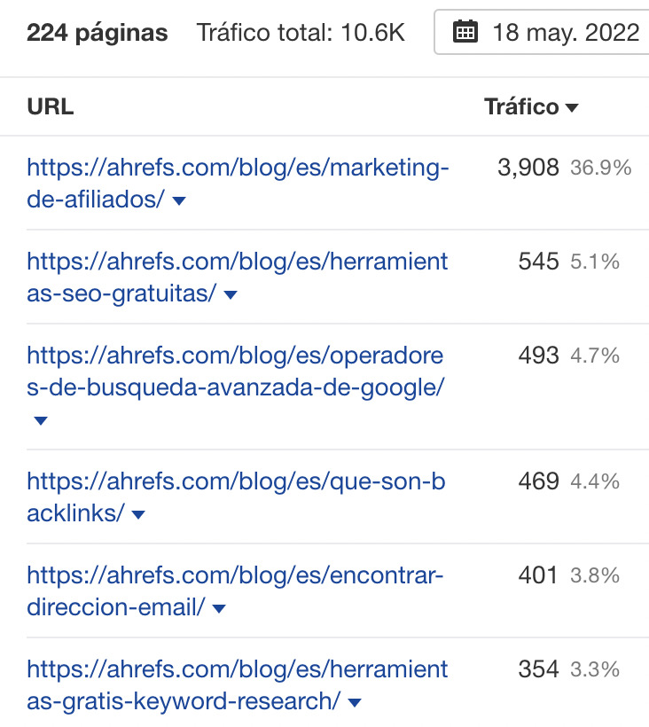This screenshot has height=727, width=649.
Task: Click the 224 páginas count label
Action: click(x=98, y=33)
